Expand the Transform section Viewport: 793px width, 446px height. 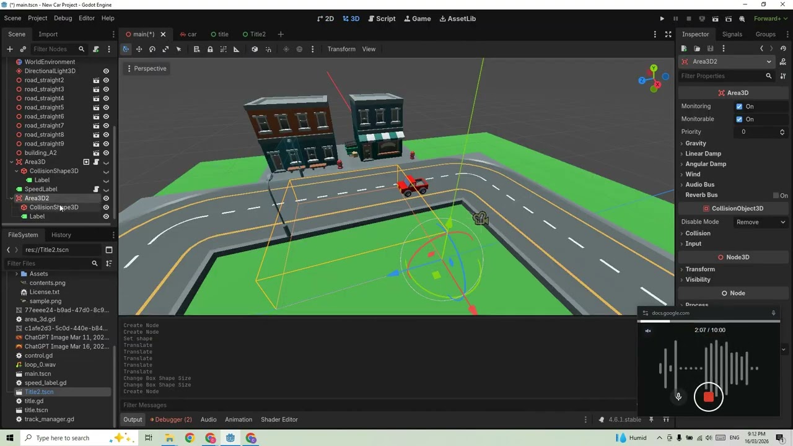pyautogui.click(x=700, y=269)
